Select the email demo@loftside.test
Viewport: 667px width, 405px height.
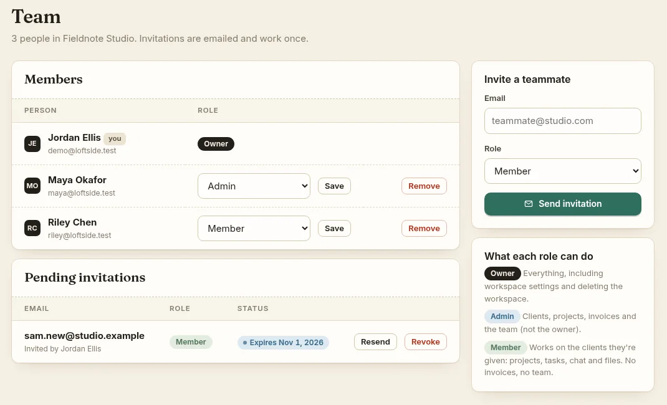click(x=82, y=150)
